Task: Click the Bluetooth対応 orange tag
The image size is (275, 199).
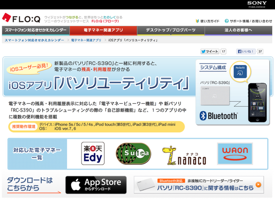Action: pos(171,181)
